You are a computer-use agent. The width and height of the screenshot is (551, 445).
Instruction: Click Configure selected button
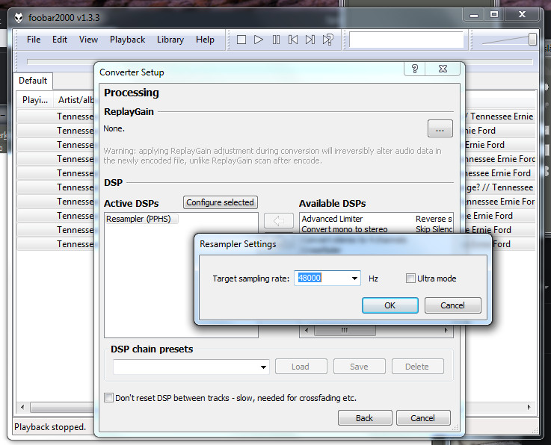221,202
